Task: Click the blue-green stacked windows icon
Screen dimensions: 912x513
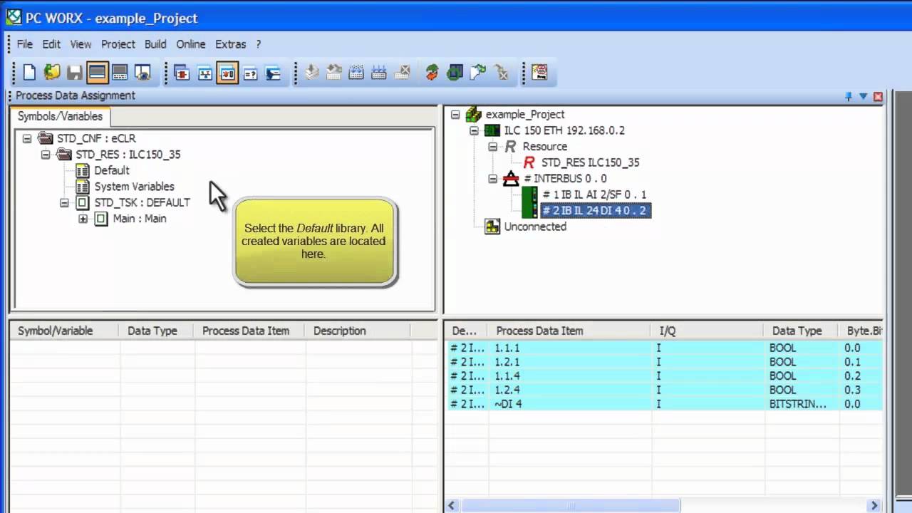Action: pos(455,72)
